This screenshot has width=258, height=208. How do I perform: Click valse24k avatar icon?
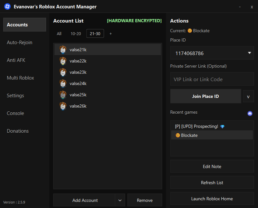click(63, 83)
